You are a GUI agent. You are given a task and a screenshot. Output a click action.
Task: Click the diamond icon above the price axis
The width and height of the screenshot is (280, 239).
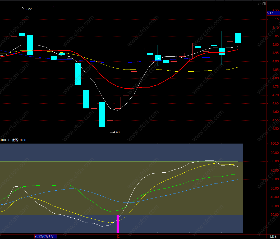click(x=259, y=4)
